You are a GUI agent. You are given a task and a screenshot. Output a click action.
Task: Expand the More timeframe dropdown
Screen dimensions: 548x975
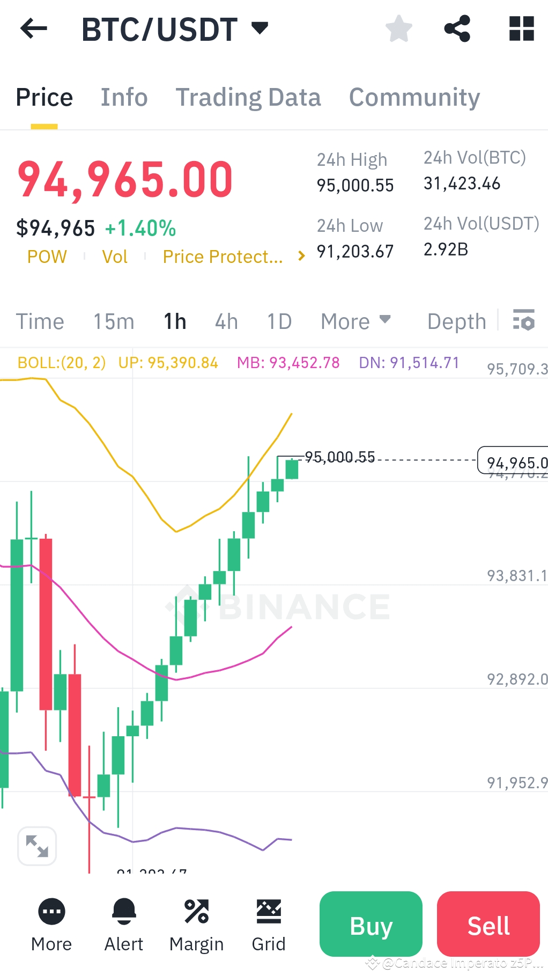356,321
